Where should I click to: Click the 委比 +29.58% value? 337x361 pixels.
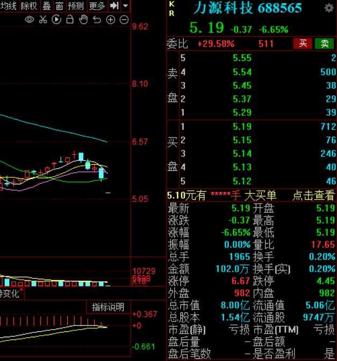(216, 44)
